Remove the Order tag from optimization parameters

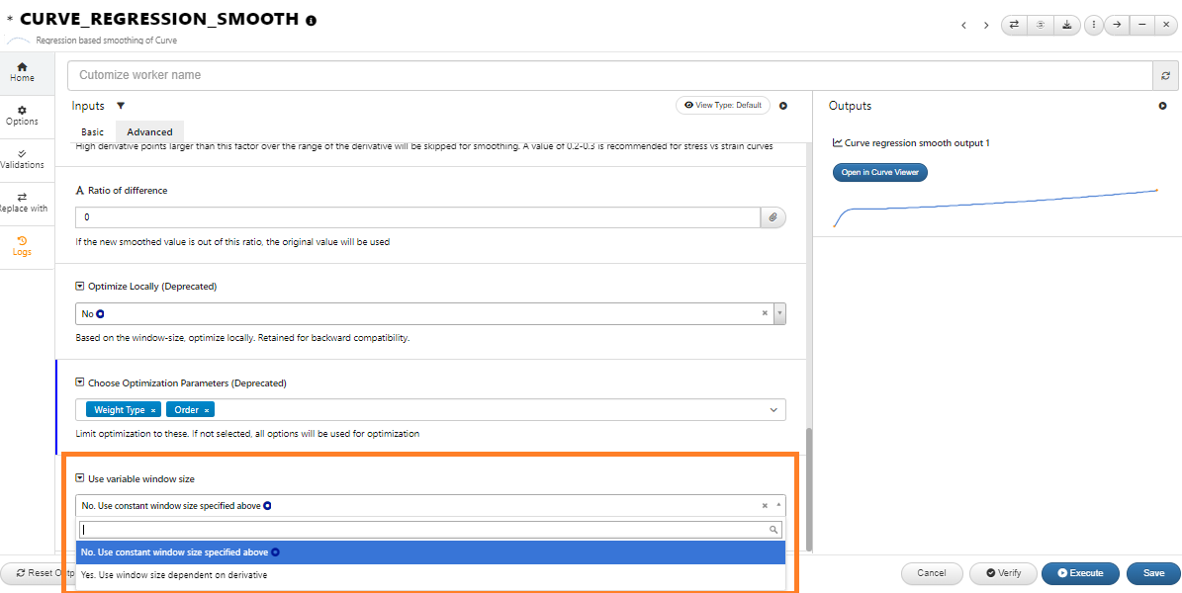(207, 410)
